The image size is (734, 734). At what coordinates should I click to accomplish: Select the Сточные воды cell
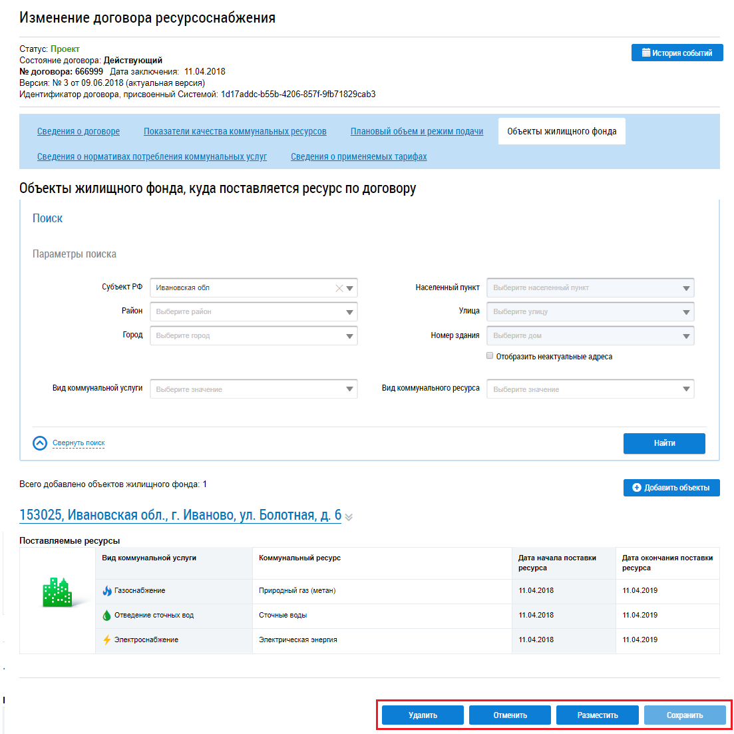click(x=382, y=615)
